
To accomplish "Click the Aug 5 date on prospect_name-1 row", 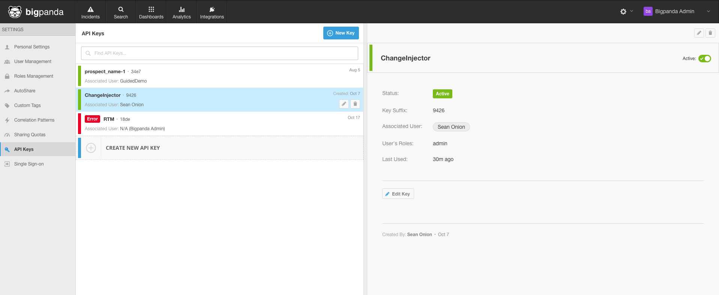I will (354, 70).
